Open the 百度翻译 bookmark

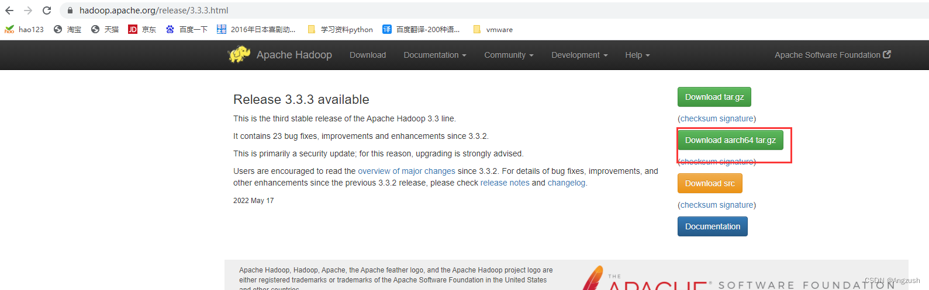(421, 29)
